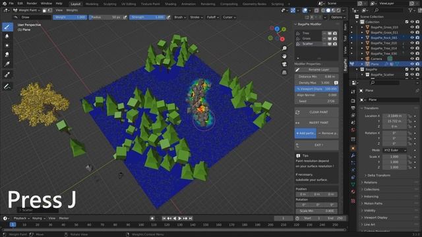Click the Add particle button

coord(305,133)
